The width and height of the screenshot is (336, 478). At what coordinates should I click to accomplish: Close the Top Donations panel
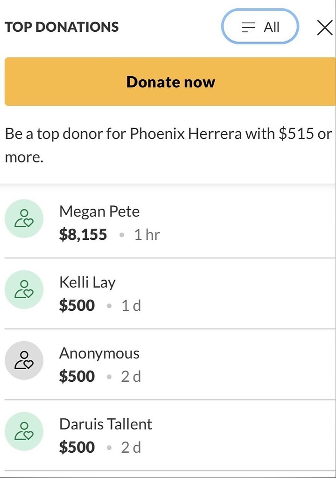pyautogui.click(x=325, y=27)
